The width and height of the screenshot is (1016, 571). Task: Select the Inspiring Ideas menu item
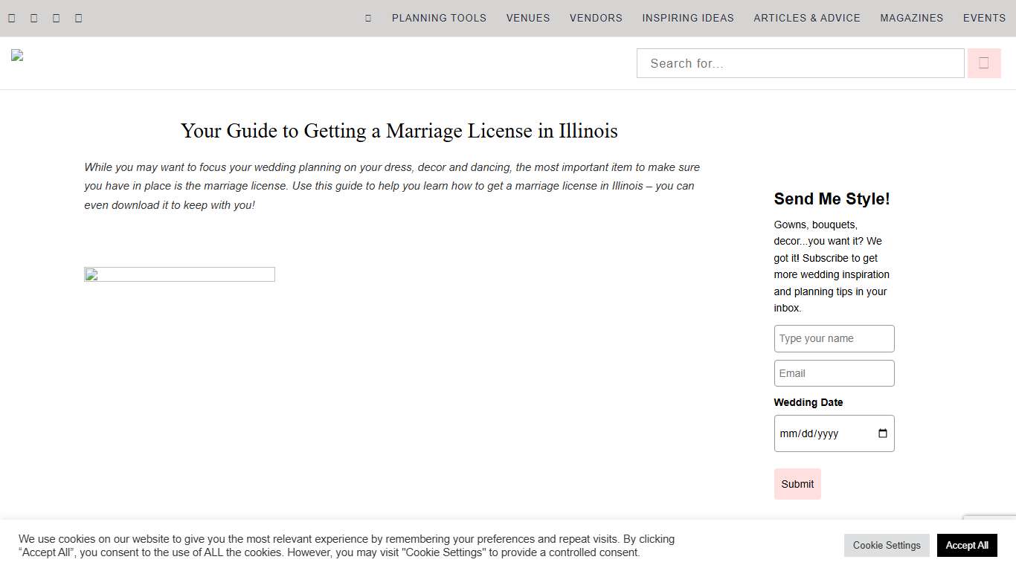tap(688, 18)
